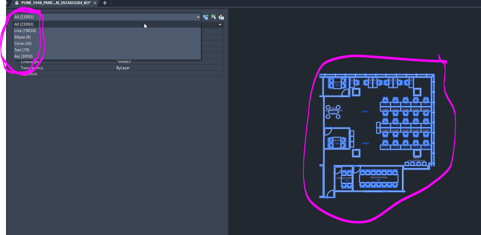This screenshot has width=481, height=235.
Task: Choose Ellipse (9) in the dropdown list
Action: 107,37
